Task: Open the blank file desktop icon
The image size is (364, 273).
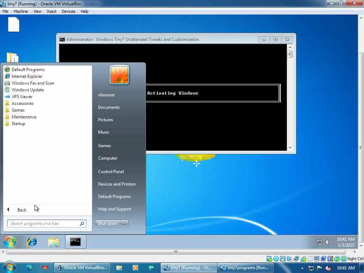Action: [x=14, y=25]
